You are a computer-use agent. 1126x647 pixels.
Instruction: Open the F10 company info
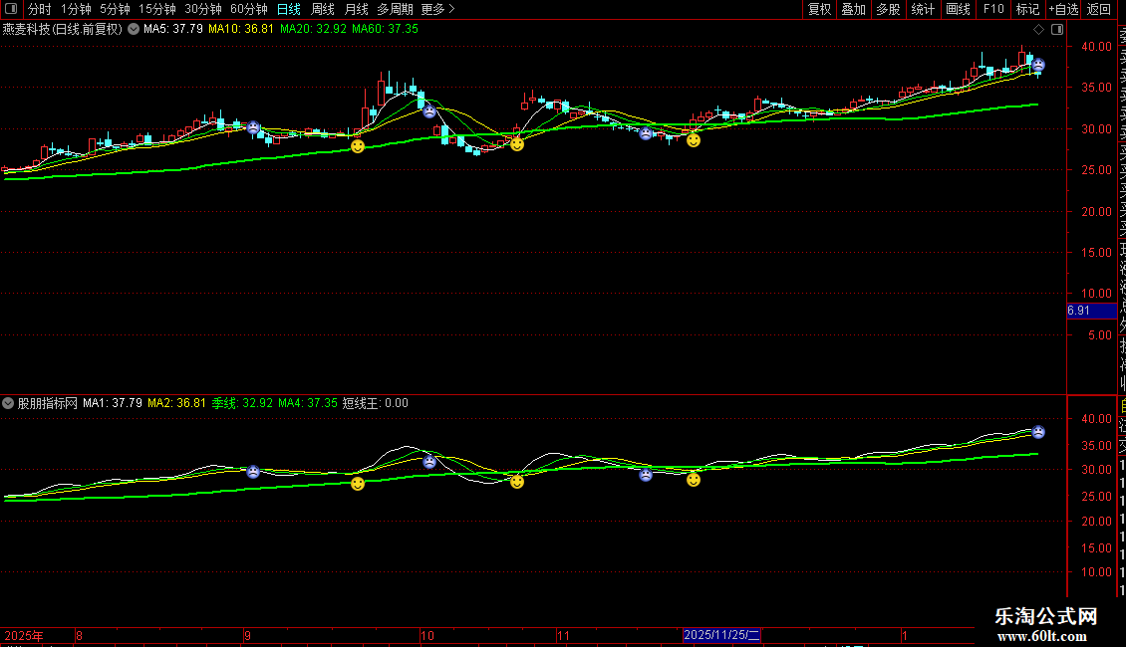coord(993,9)
